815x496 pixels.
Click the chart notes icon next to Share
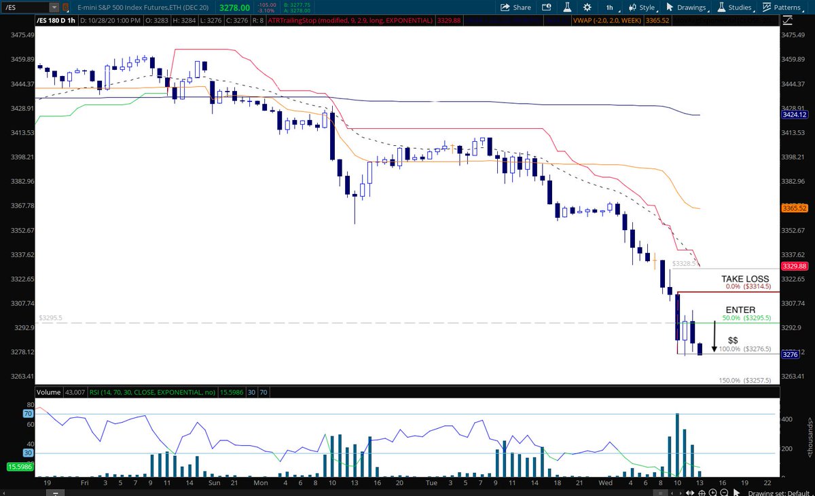547,7
